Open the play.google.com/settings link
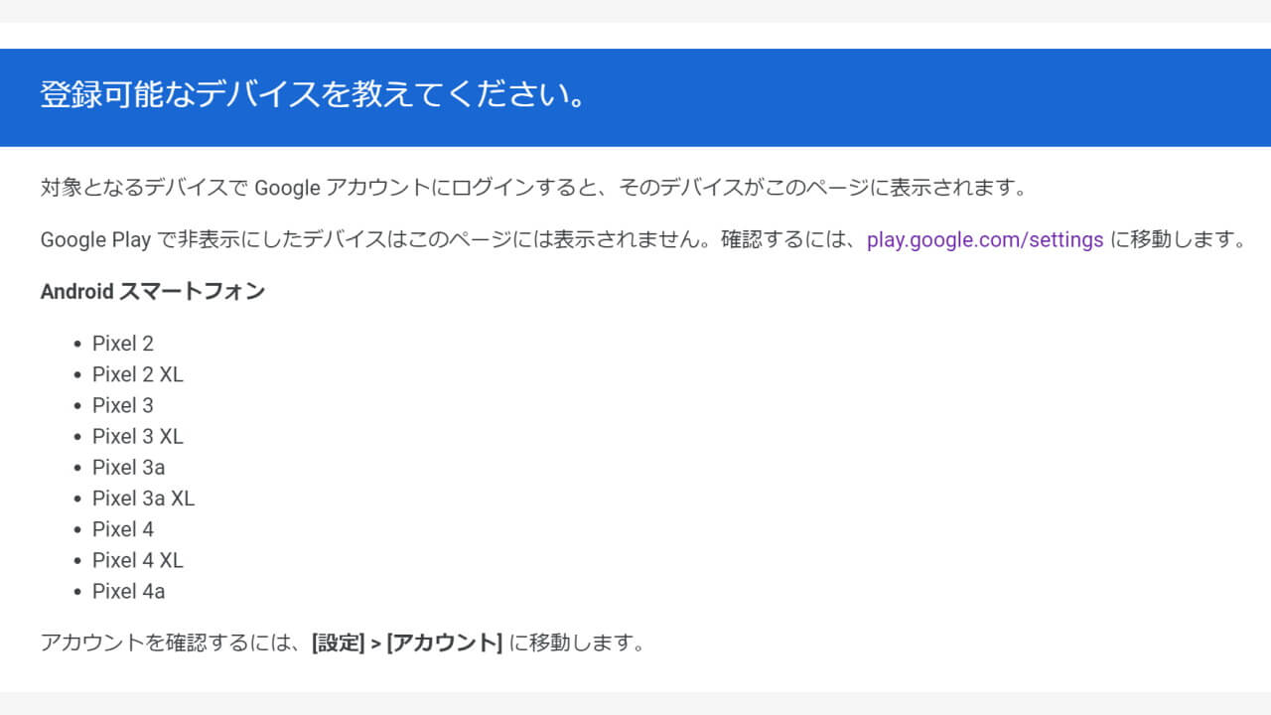 (984, 239)
